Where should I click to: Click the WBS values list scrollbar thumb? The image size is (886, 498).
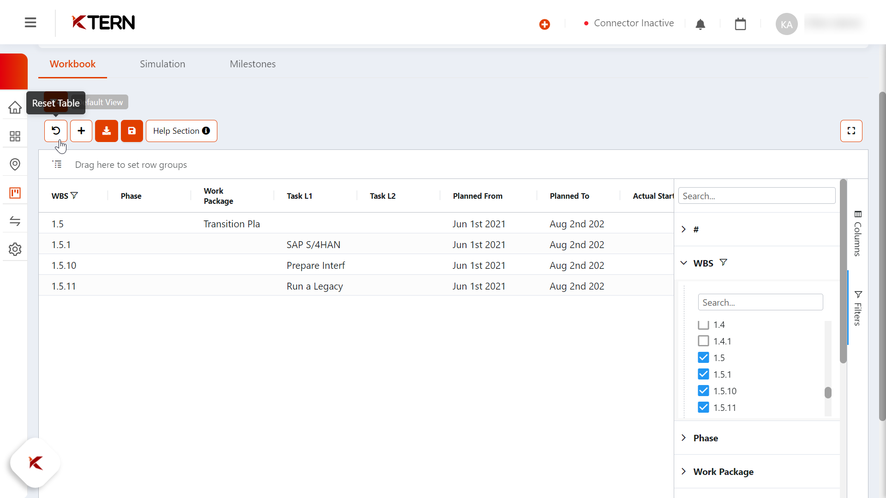[x=828, y=392]
